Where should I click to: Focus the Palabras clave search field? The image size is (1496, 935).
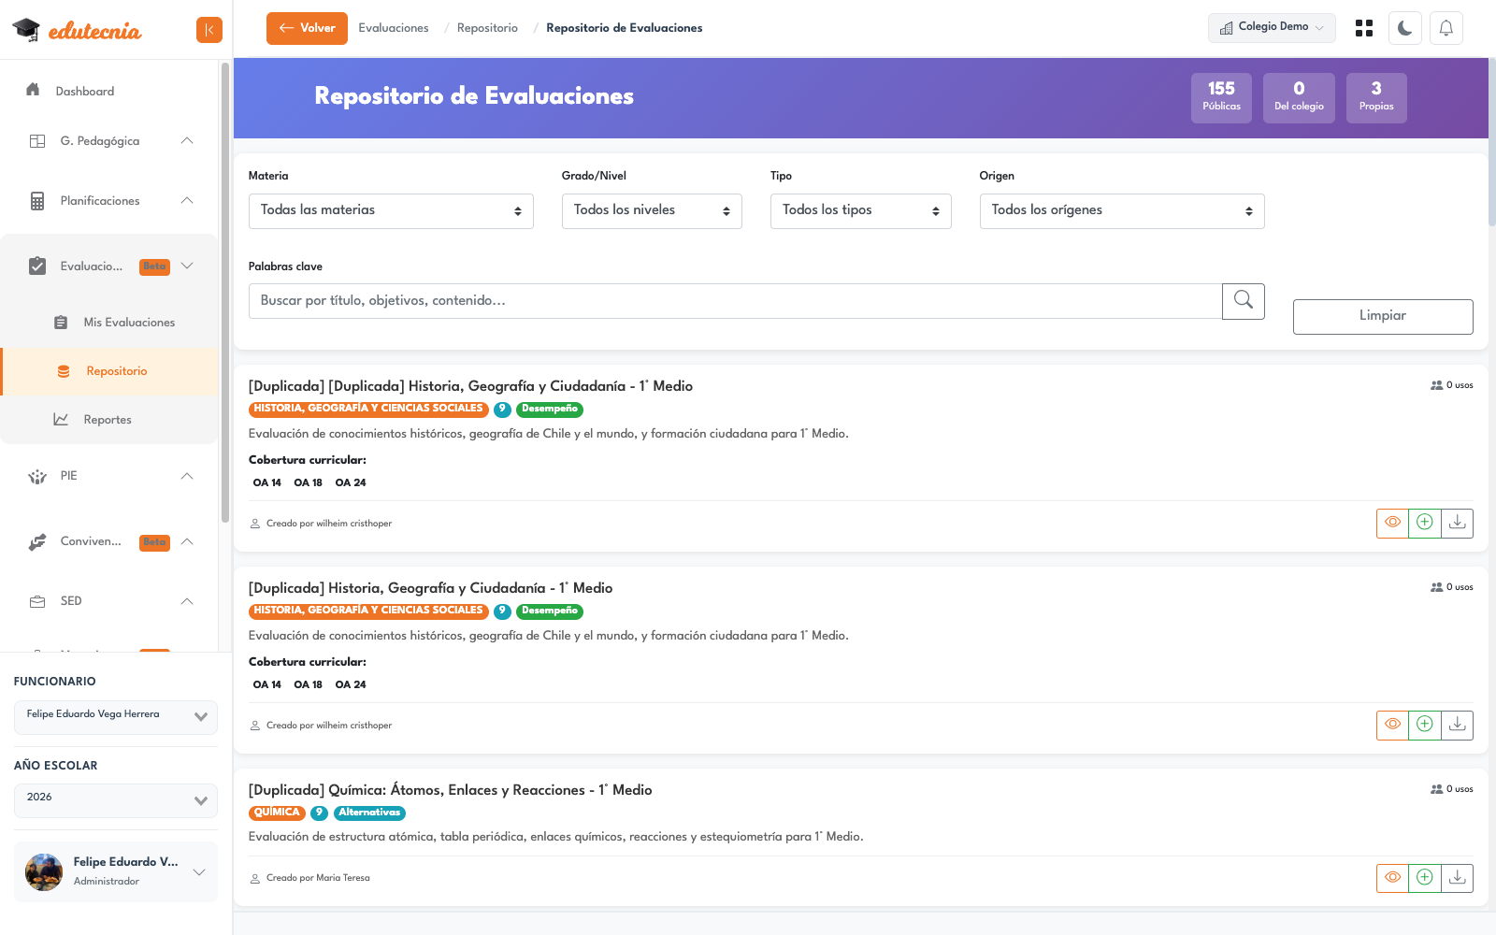pos(735,301)
